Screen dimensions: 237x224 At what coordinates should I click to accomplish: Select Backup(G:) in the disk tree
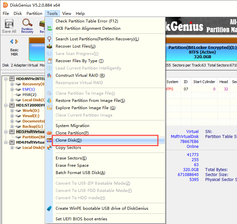coord(33,126)
